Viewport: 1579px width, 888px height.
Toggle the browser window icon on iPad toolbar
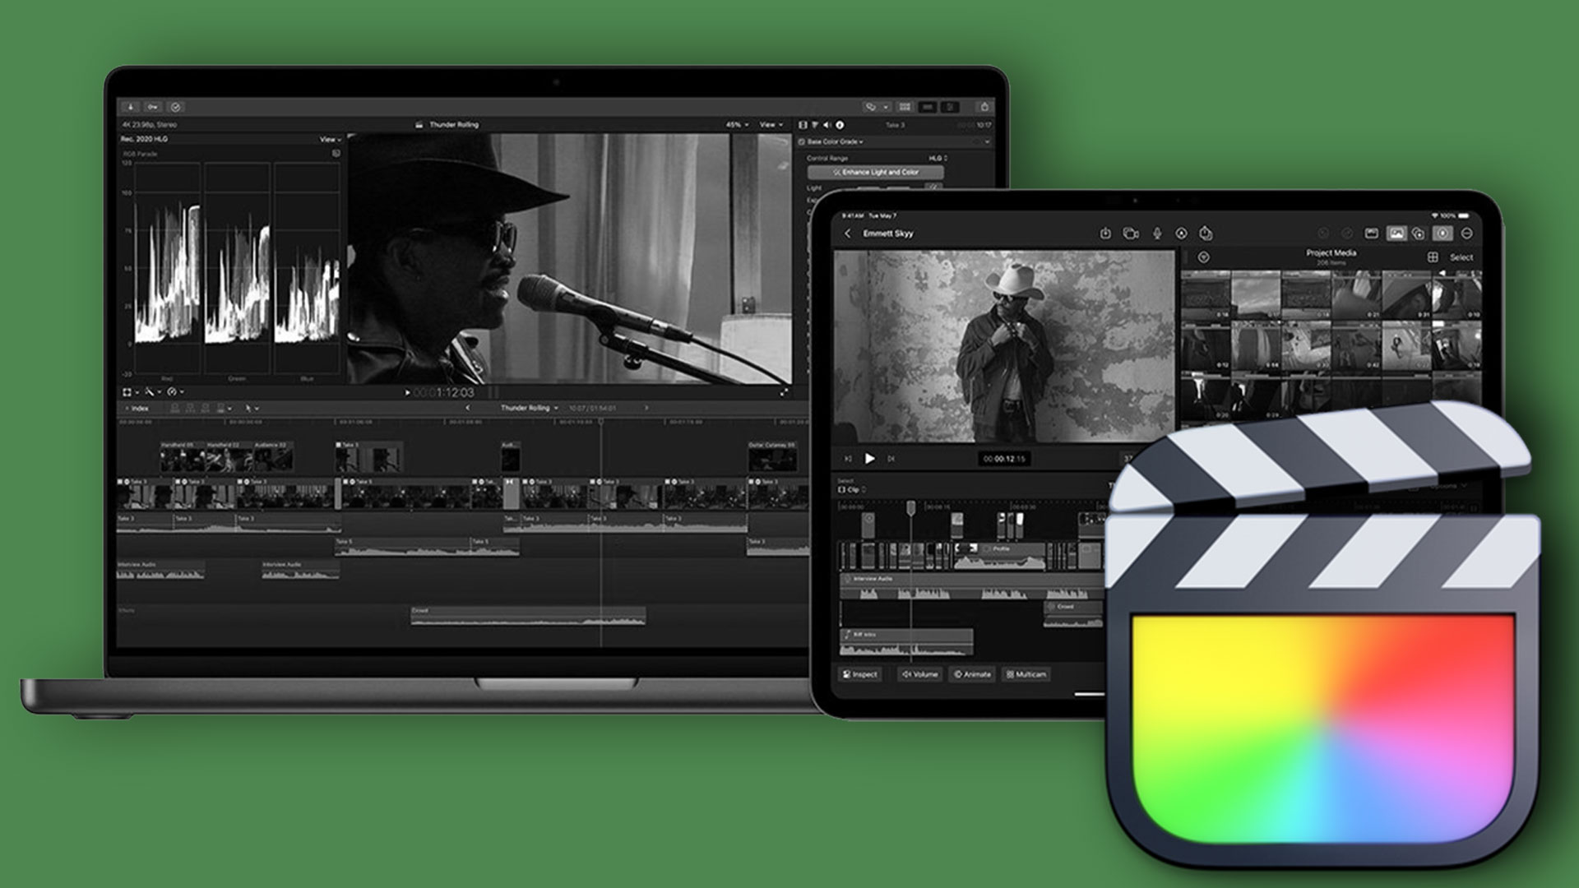(1371, 234)
